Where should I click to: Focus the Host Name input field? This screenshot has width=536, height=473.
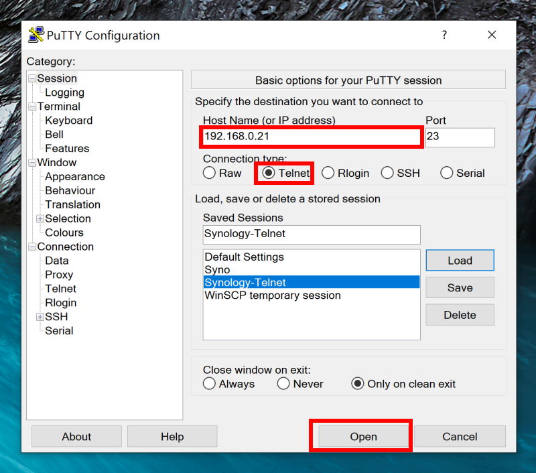312,137
